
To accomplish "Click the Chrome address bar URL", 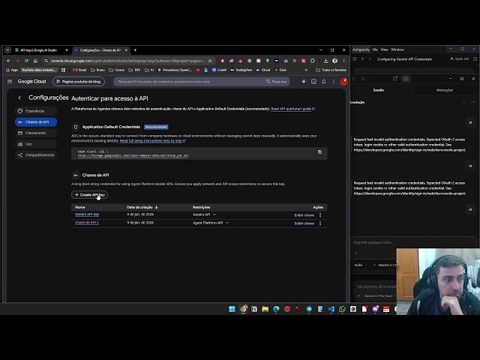I will click(127, 61).
